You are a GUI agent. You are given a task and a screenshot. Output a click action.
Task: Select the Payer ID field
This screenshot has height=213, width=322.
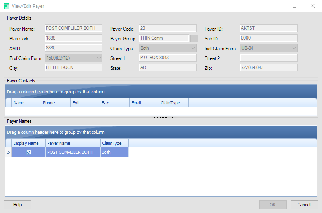pyautogui.click(x=268, y=28)
